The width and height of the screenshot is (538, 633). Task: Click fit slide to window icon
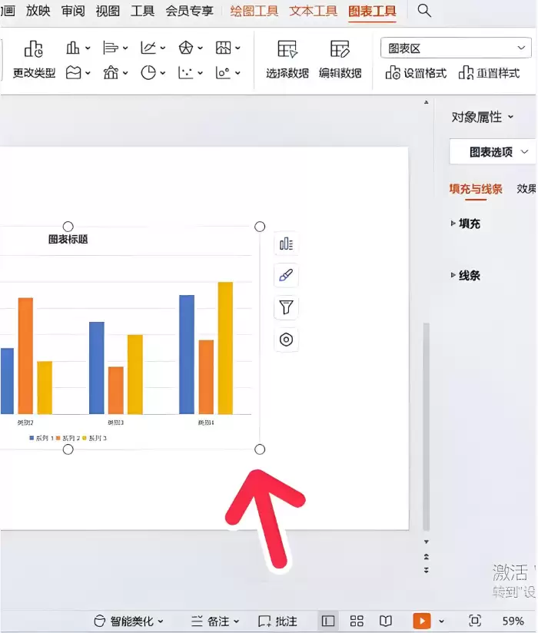coord(475,621)
